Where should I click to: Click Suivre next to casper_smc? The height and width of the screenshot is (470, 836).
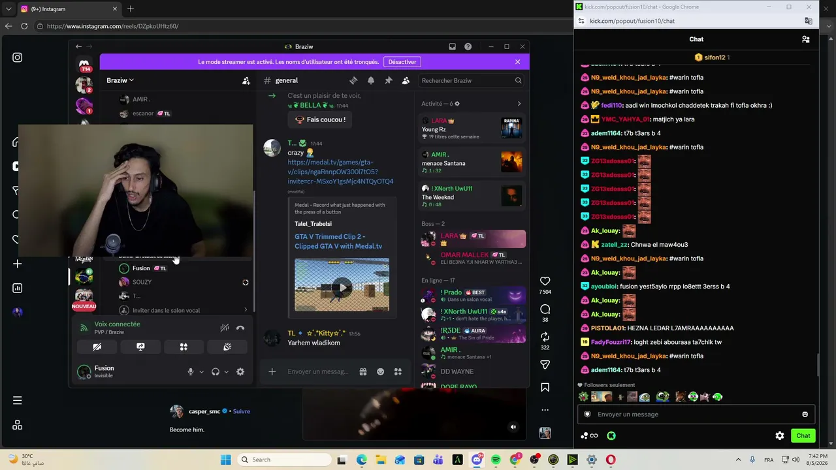[242, 411]
